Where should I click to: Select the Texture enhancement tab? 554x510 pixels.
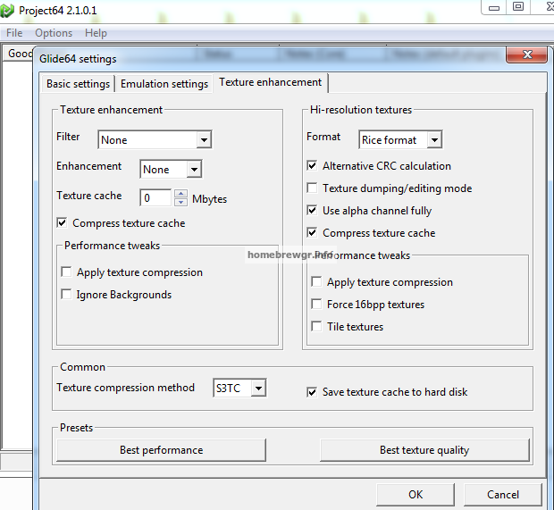pyautogui.click(x=270, y=82)
